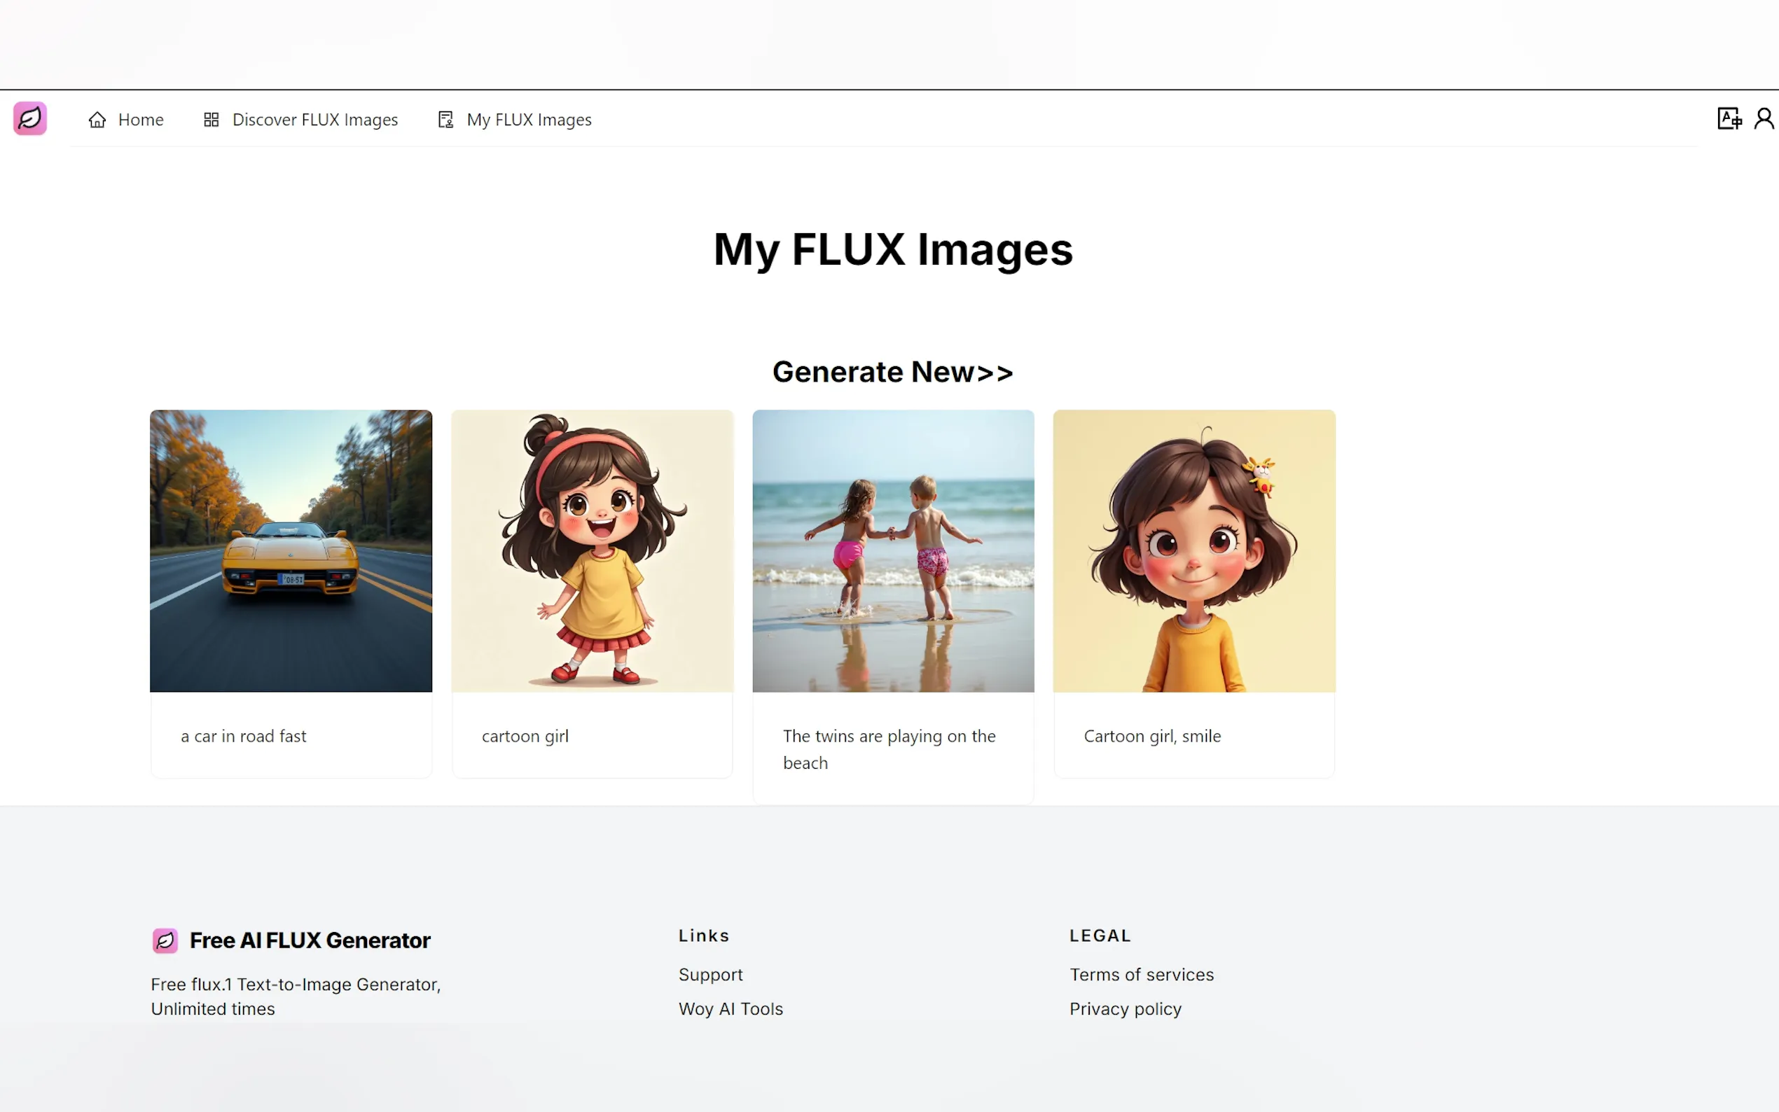Open the yellow car thumbnail
This screenshot has height=1112, width=1779.
point(291,551)
